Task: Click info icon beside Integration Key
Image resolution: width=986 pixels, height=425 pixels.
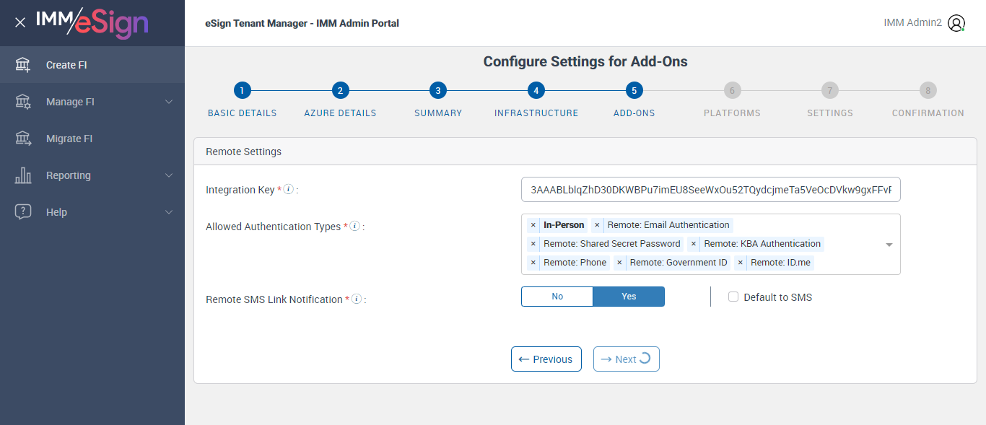Action: coord(288,189)
